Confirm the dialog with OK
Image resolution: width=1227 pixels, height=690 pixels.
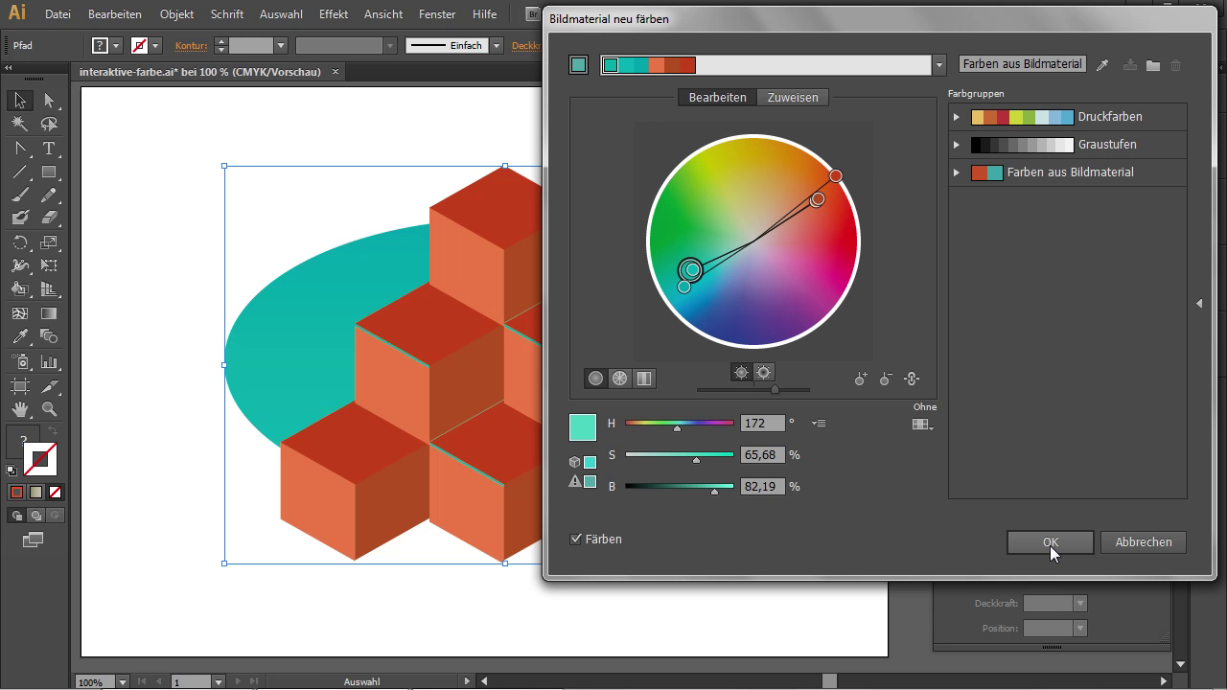[1051, 542]
